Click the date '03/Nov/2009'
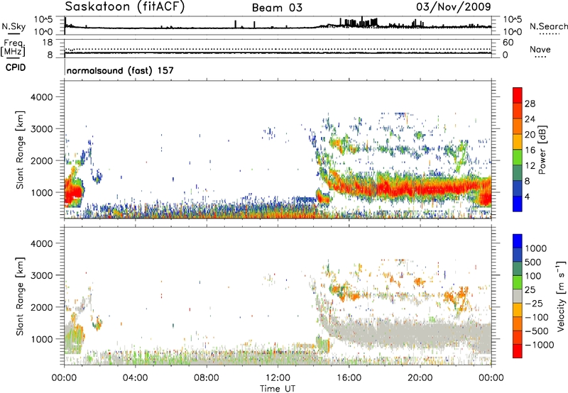The width and height of the screenshot is (568, 393). point(454,6)
